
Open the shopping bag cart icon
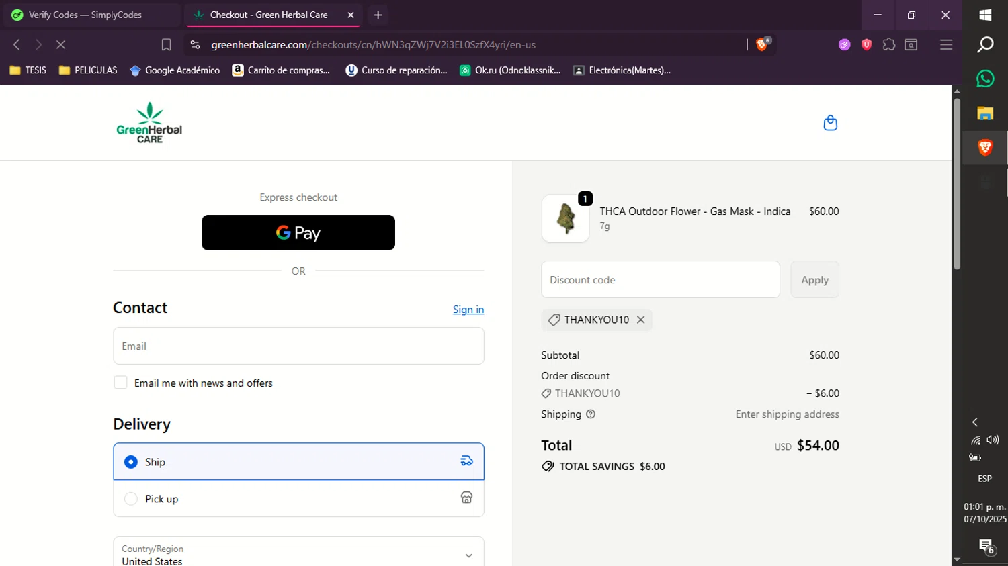click(830, 123)
